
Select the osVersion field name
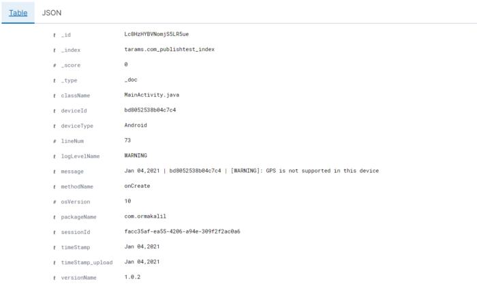click(76, 202)
